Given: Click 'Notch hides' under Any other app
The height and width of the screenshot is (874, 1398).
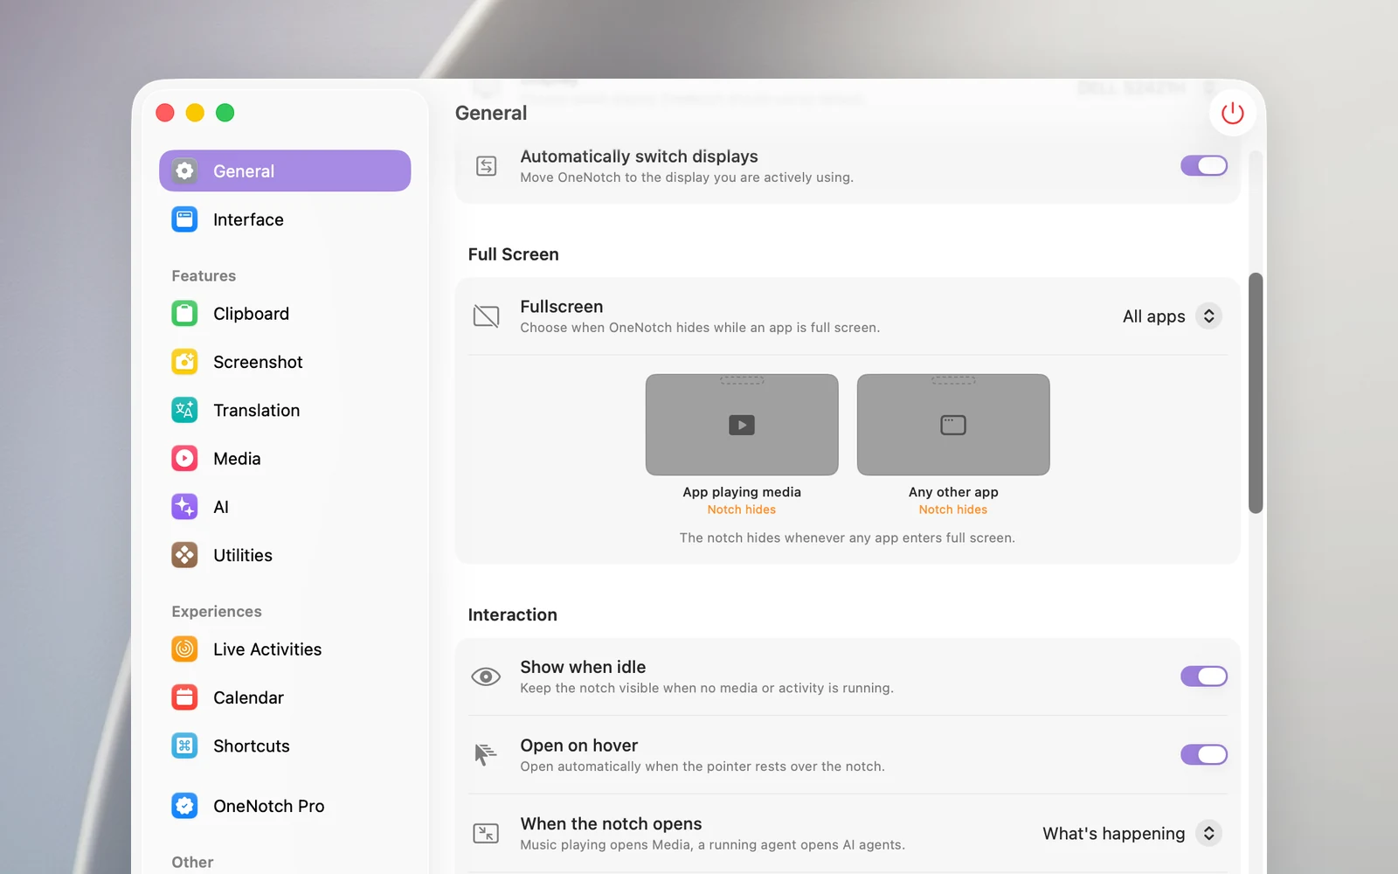Looking at the screenshot, I should click(953, 510).
